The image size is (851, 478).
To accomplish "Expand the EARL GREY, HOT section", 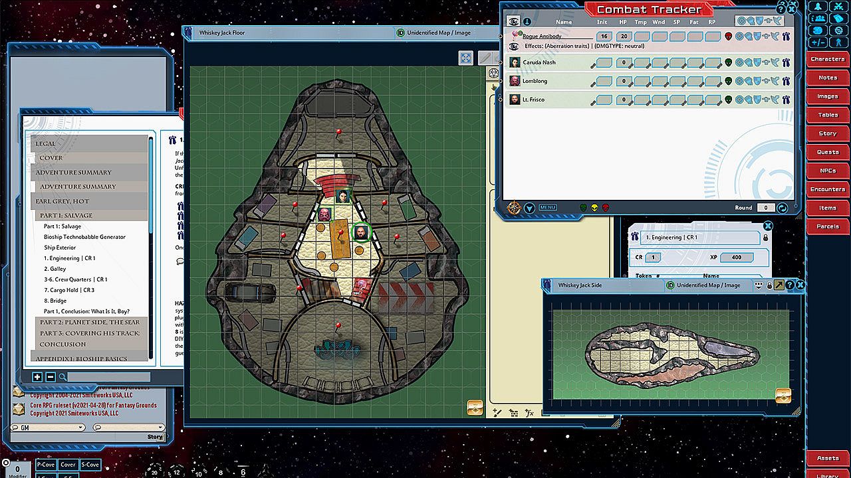I will point(89,201).
